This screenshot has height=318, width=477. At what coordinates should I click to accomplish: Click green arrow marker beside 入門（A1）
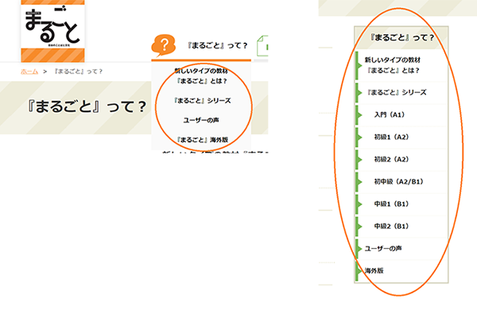click(359, 115)
